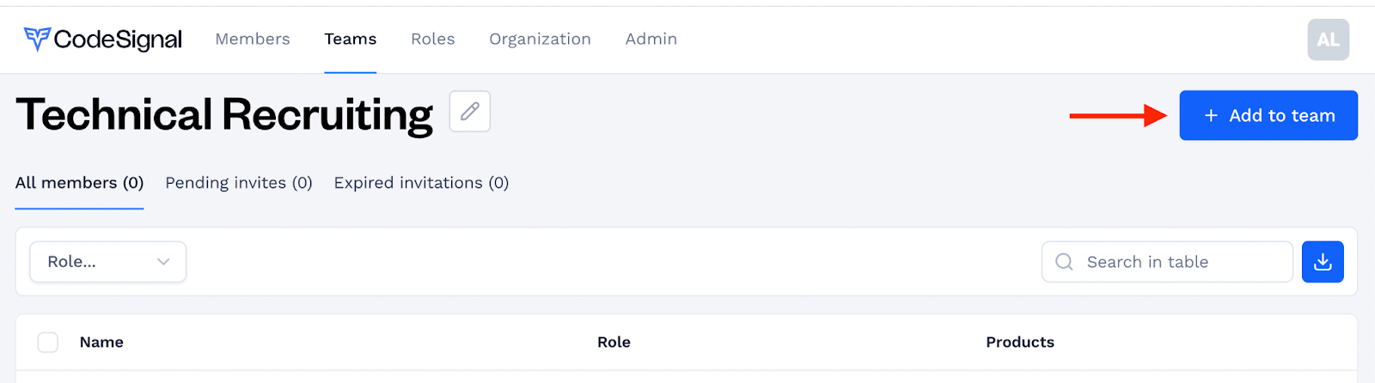Click the Add to team button
This screenshot has width=1375, height=383.
coord(1268,115)
